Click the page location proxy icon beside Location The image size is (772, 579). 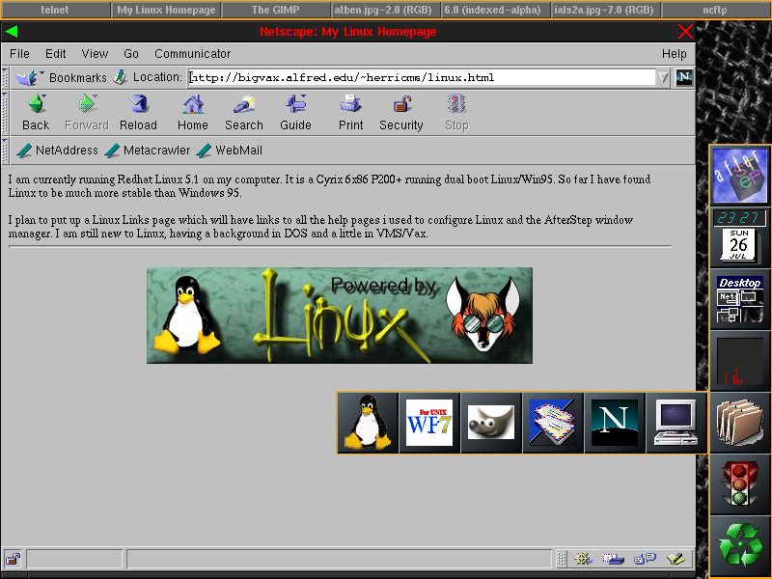(120, 77)
